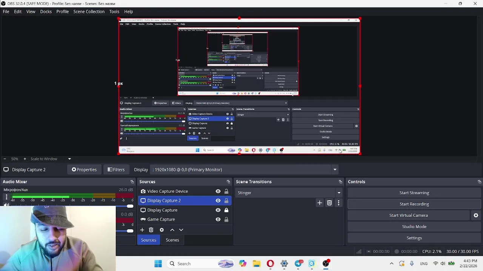Open selected source properties gear icon
Viewport: 483px width, 271px height.
point(162,230)
